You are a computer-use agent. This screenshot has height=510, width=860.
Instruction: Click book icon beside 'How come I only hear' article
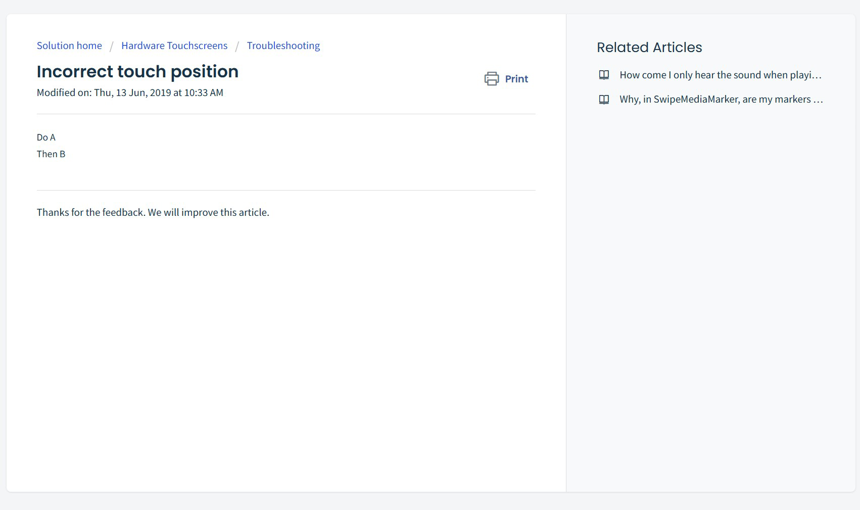point(604,75)
